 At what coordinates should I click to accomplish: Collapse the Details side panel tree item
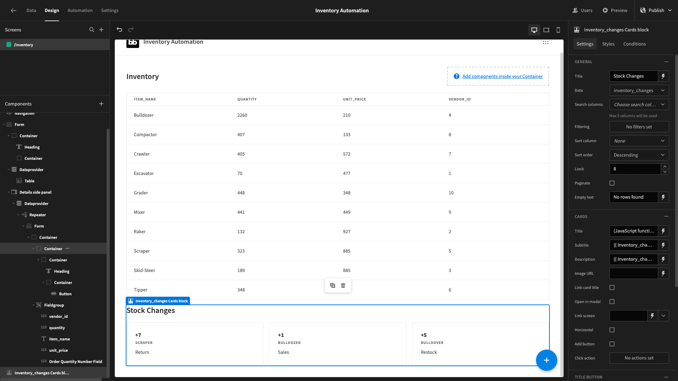(x=8, y=192)
